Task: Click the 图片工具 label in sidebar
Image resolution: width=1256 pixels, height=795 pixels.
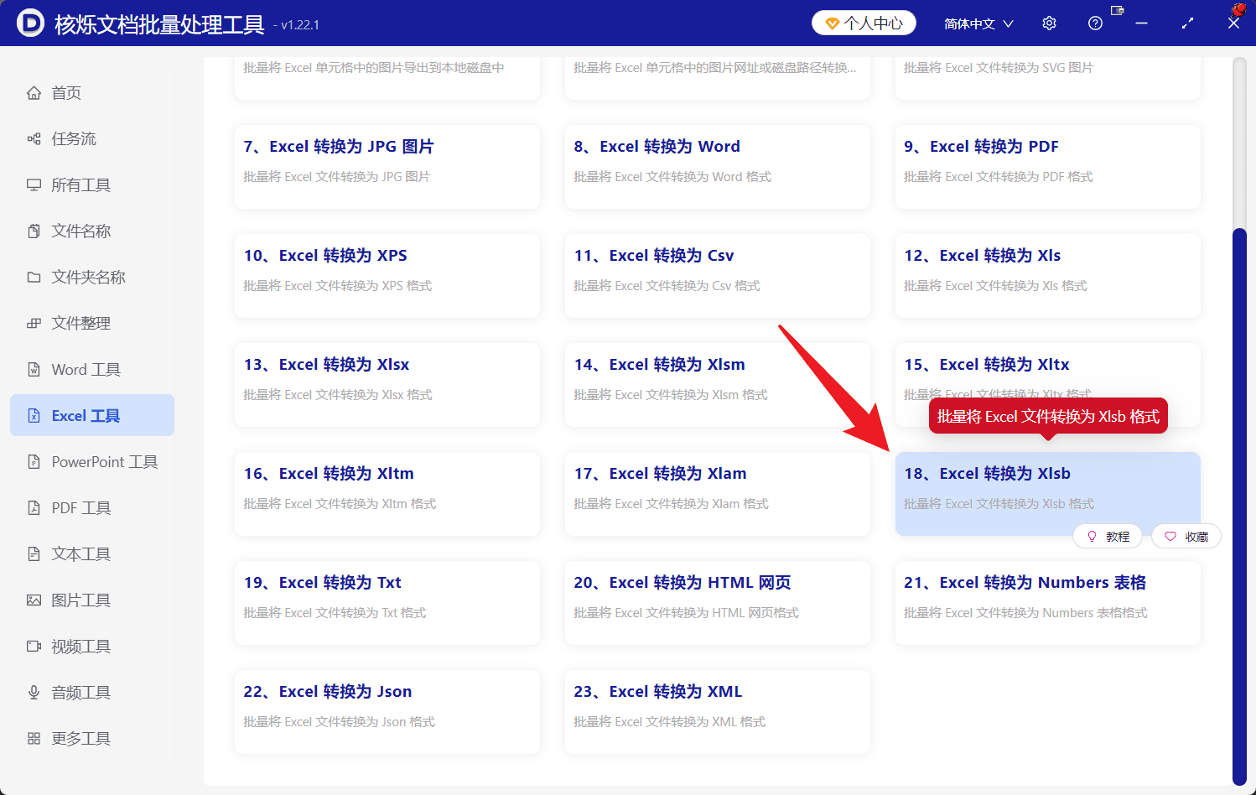Action: [x=81, y=600]
